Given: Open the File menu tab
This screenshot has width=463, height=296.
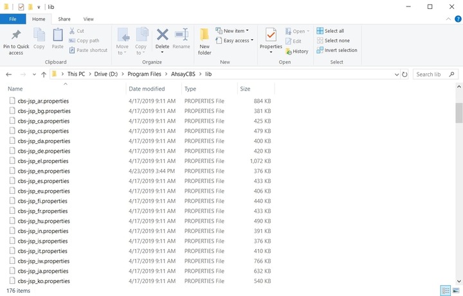Looking at the screenshot, I should [x=13, y=19].
